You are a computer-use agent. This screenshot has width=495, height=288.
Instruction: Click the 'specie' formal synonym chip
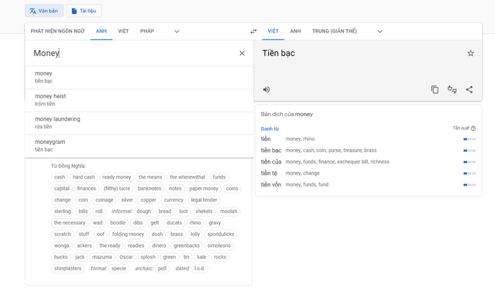pyautogui.click(x=119, y=268)
